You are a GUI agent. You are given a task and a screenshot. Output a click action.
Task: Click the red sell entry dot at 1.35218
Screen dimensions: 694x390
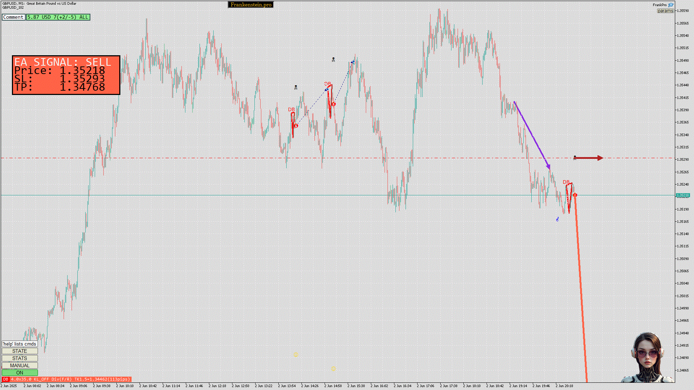coord(575,195)
